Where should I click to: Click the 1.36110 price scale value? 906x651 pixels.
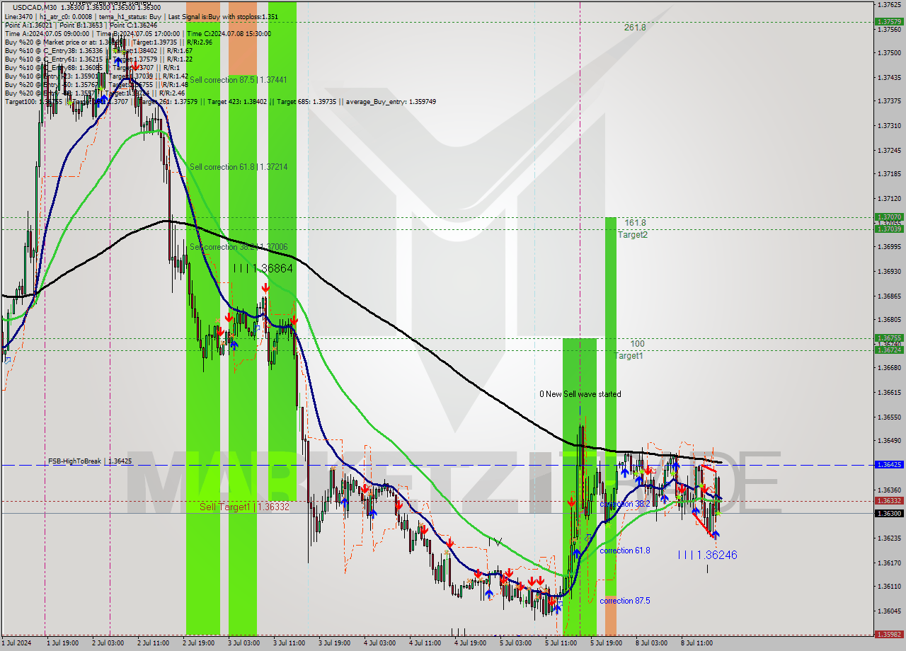pyautogui.click(x=889, y=587)
